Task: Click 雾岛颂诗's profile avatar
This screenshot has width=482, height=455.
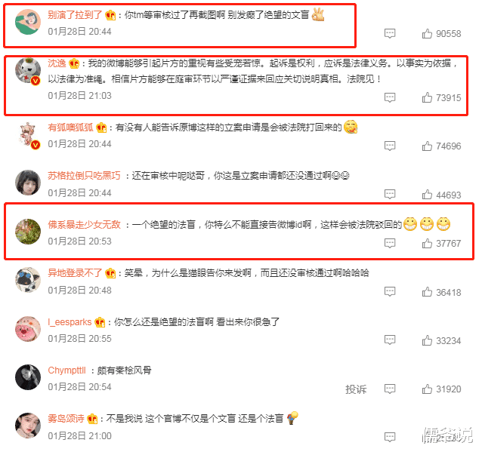Action: tap(28, 426)
